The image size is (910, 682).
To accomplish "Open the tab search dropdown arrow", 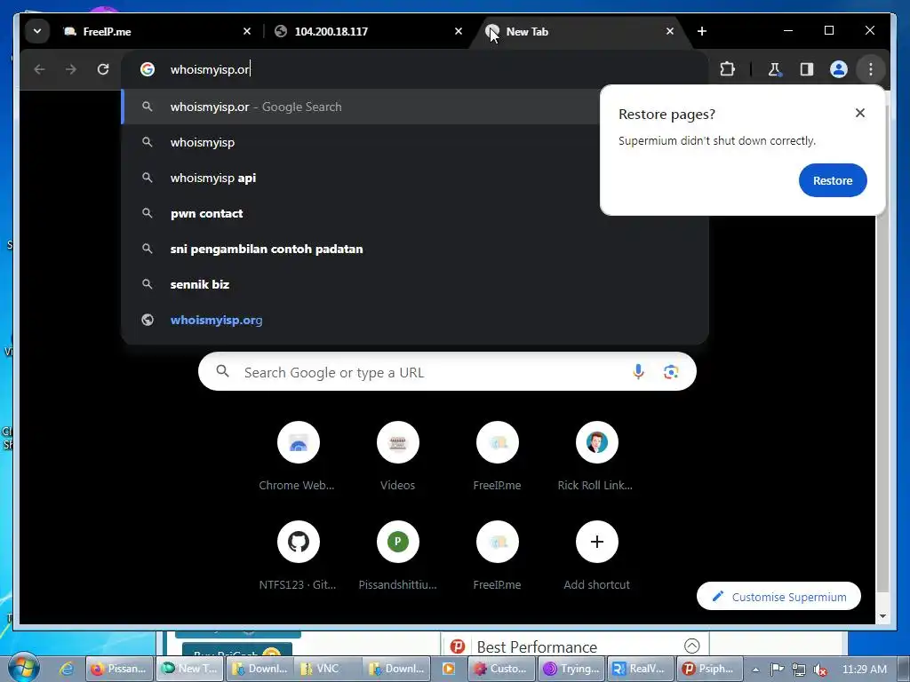I will click(37, 31).
